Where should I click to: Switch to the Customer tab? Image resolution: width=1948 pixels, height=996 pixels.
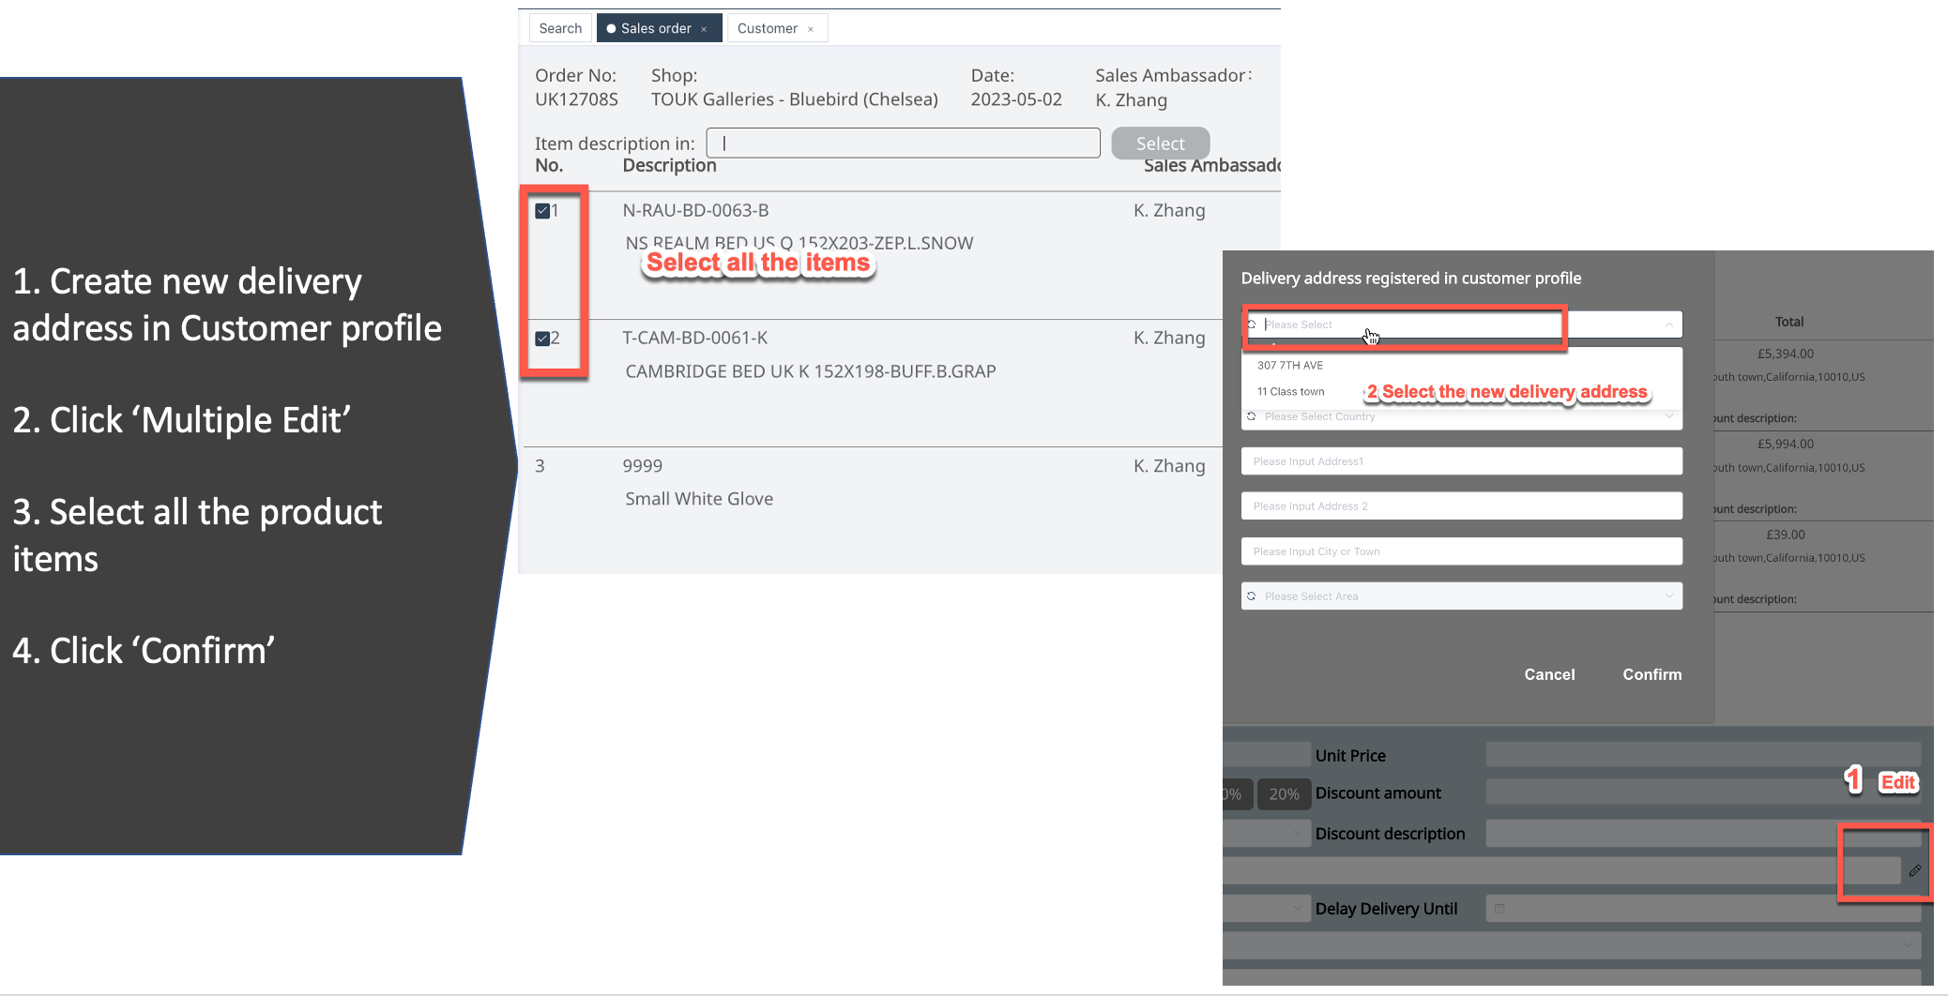[x=767, y=28]
